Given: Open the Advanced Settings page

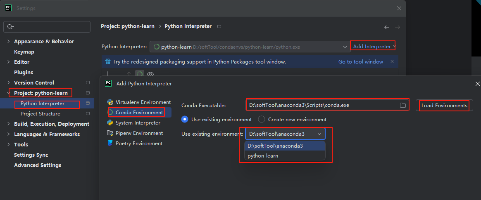Looking at the screenshot, I should (38, 165).
